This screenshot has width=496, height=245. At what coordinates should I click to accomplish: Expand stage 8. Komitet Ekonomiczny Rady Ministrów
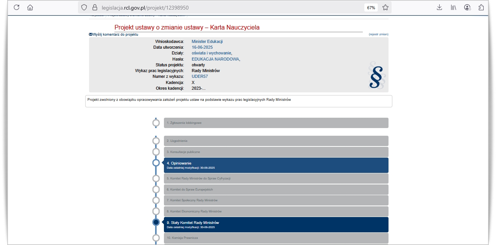(276, 211)
